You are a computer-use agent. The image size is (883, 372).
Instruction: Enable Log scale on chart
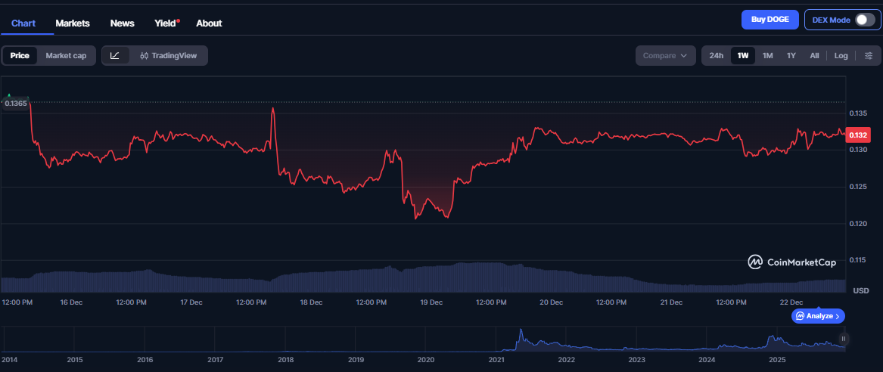pyautogui.click(x=841, y=55)
